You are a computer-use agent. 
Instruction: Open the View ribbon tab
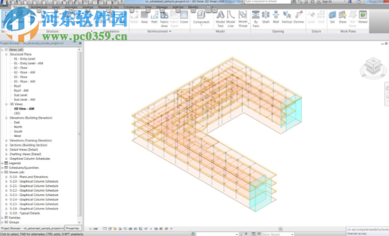pyautogui.click(x=148, y=7)
